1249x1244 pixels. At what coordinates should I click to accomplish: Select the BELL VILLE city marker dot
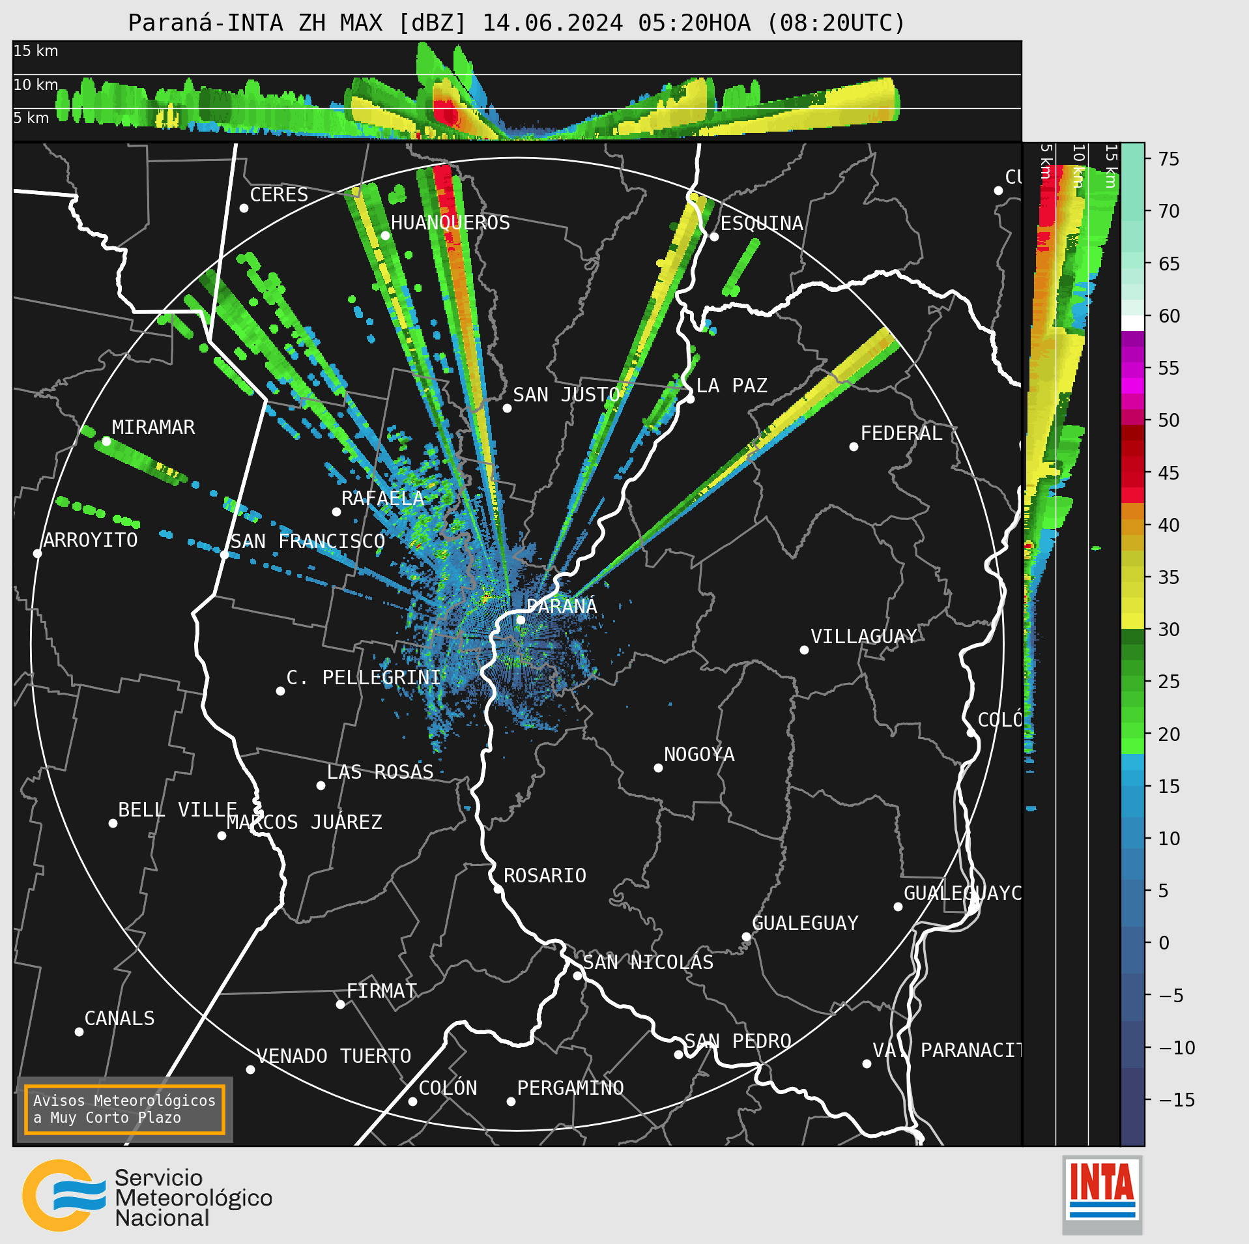pyautogui.click(x=113, y=823)
